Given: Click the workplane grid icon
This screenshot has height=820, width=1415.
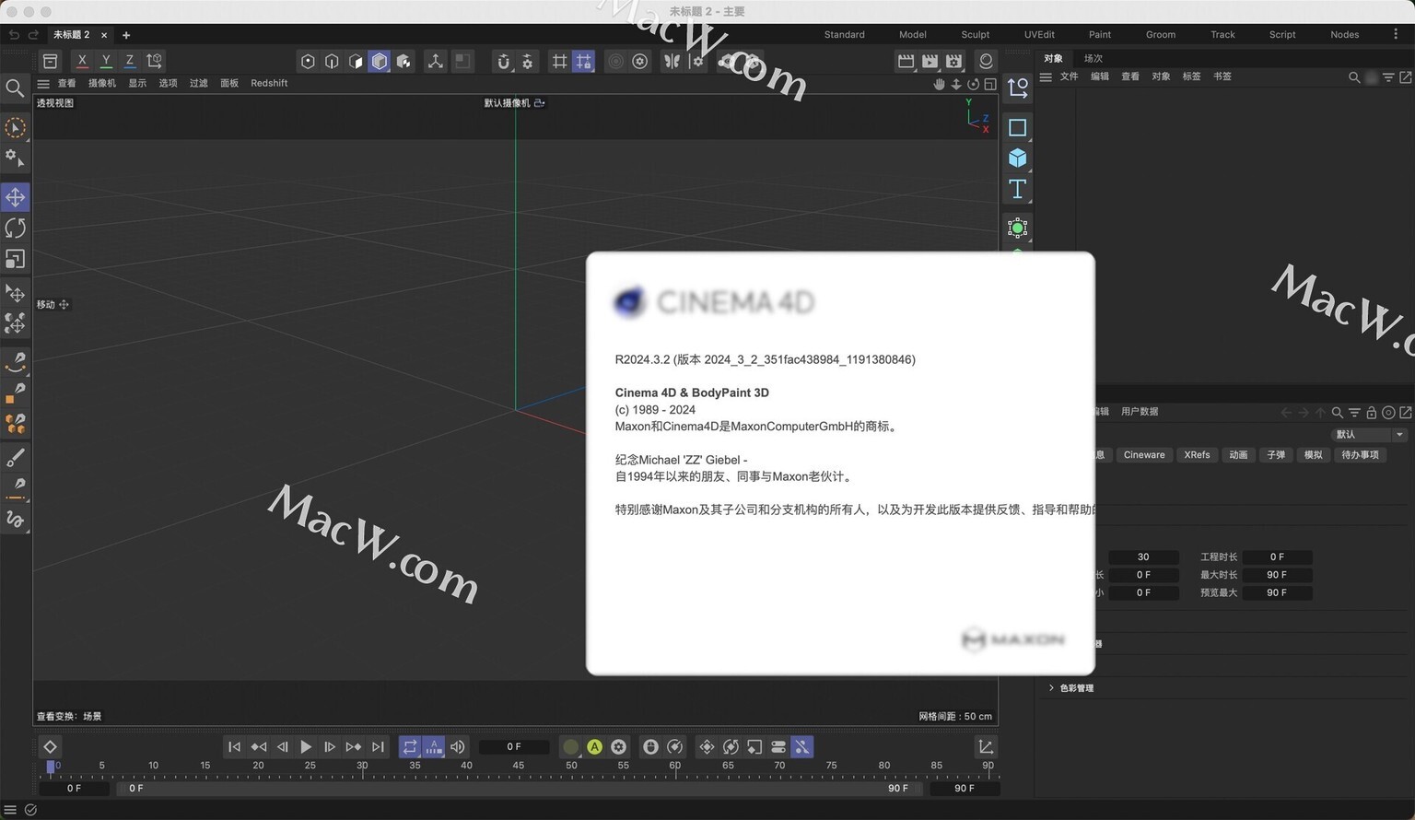Looking at the screenshot, I should (559, 61).
